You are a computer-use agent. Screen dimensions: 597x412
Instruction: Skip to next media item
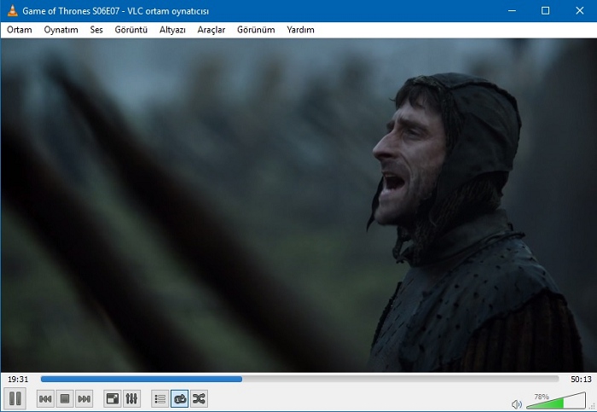[84, 398]
